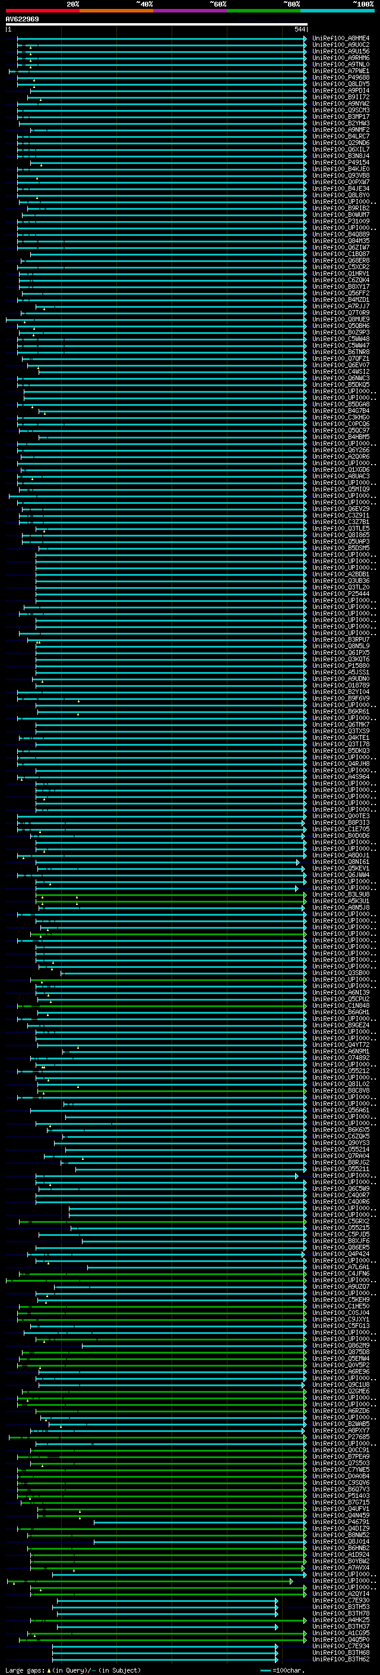Image resolution: width=380 pixels, height=1675 pixels.
Task: Select the UniRef100_B3N8J4 label
Action: [x=341, y=156]
